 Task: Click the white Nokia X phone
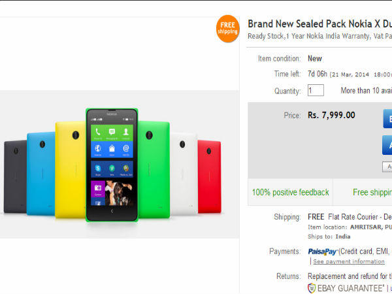click(x=184, y=174)
